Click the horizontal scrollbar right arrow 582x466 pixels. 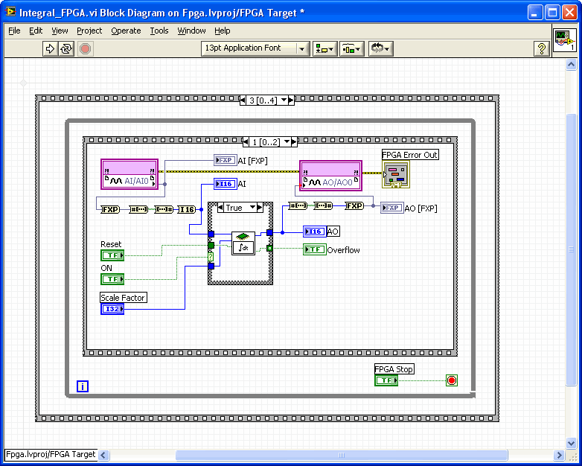click(559, 455)
